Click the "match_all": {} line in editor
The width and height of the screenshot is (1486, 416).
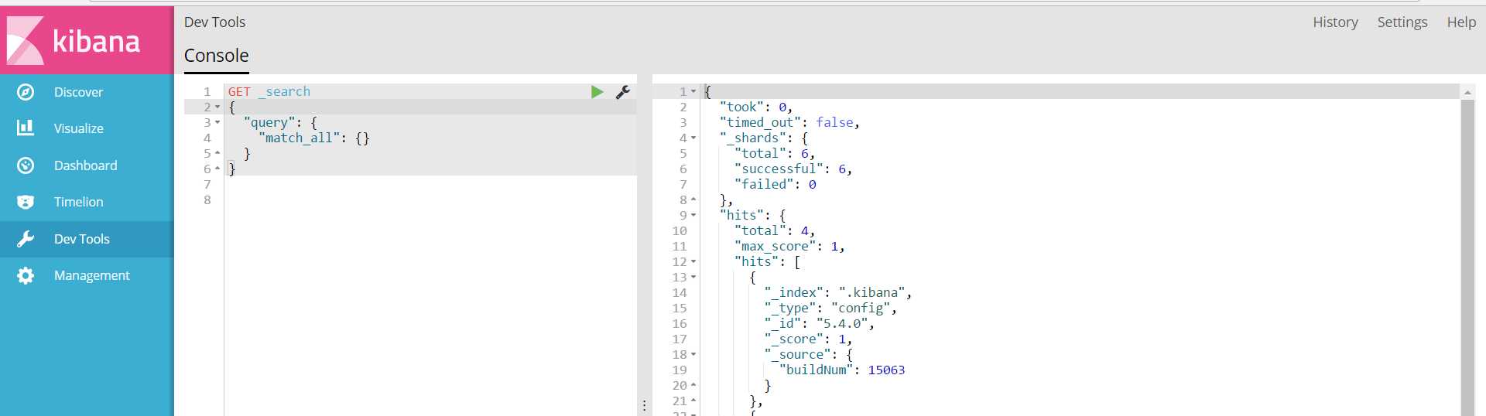coord(314,138)
